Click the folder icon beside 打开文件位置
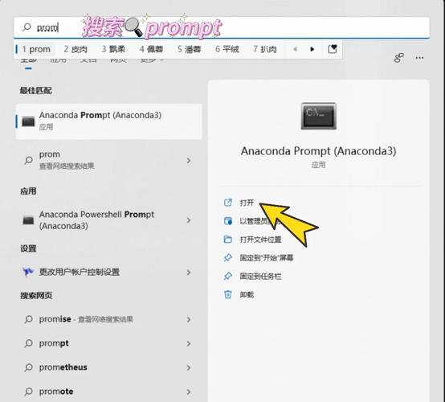445x402 pixels. [228, 240]
